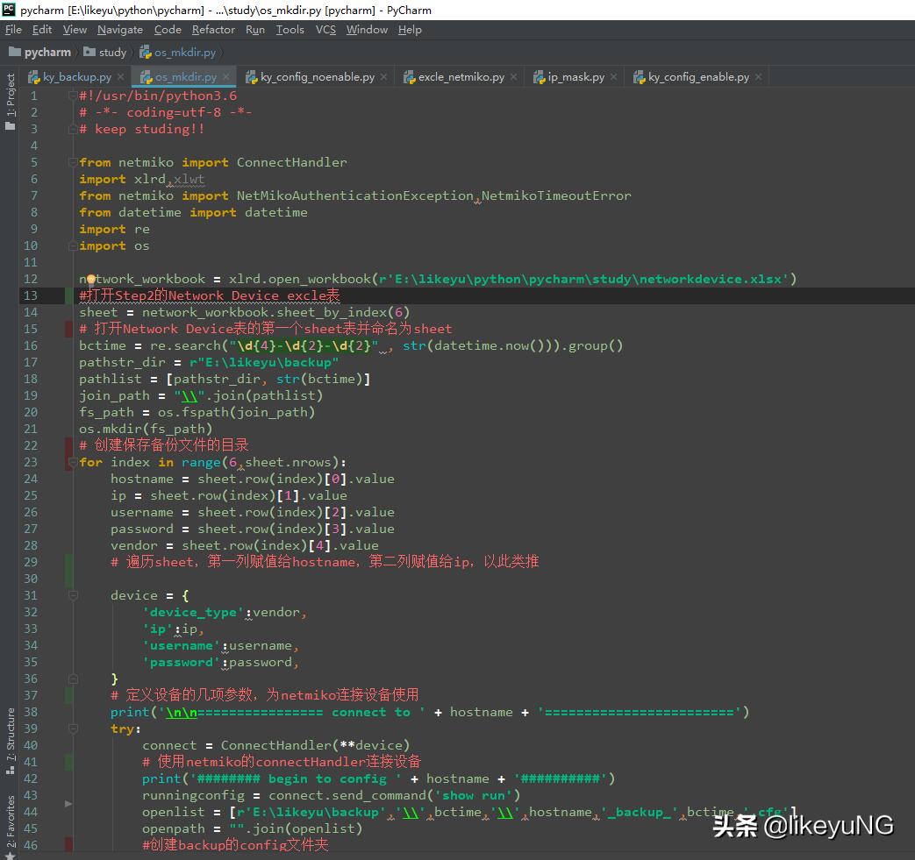Screen dimensions: 915x860
Task: Switch to ky_backup.py editor tab
Action: (x=76, y=77)
